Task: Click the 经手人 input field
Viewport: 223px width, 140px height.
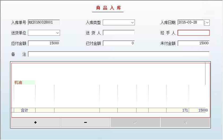Action: (x=194, y=33)
